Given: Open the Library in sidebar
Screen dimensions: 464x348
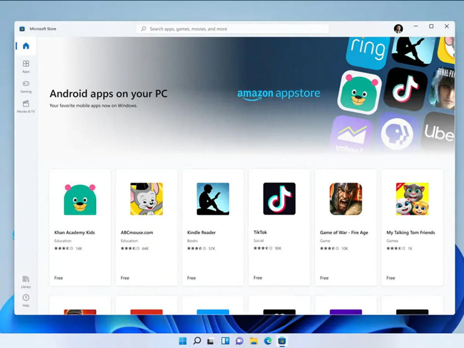Looking at the screenshot, I should tap(26, 281).
